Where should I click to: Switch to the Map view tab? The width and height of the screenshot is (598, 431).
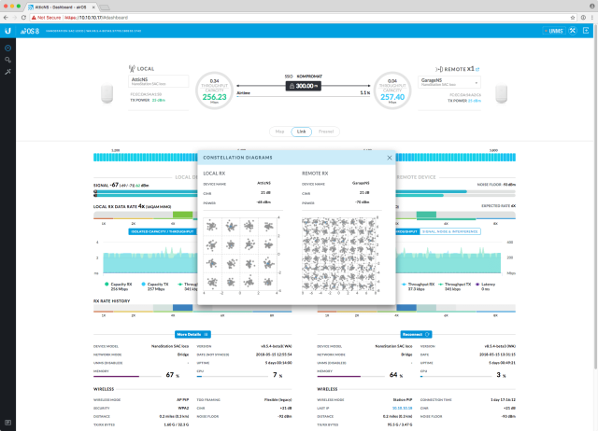278,132
